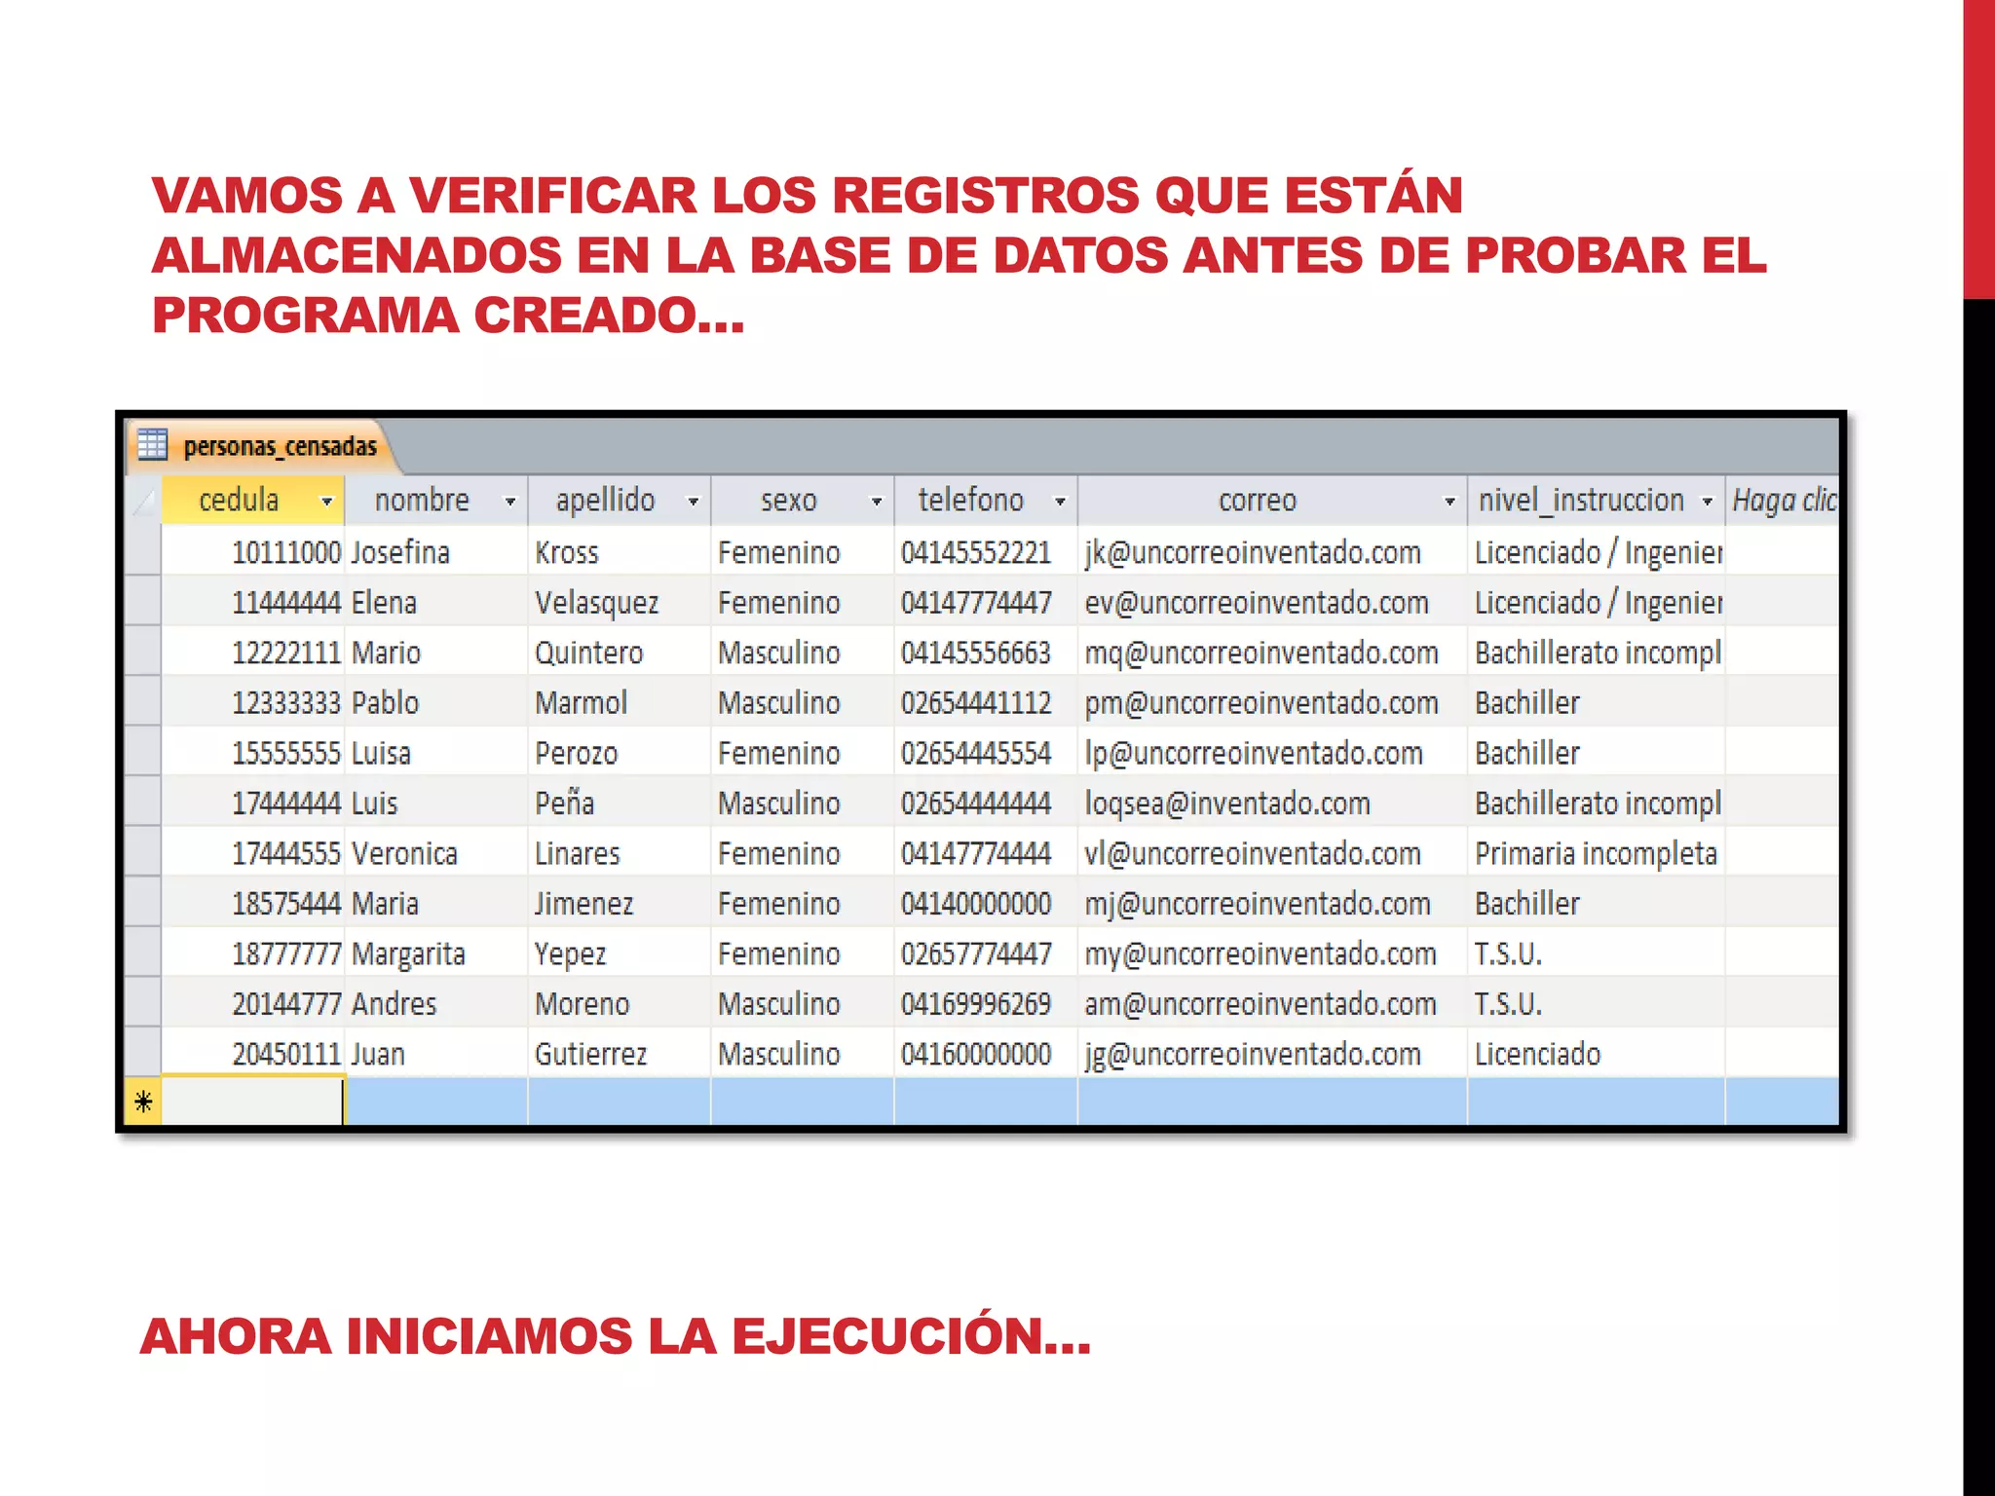Click the Haga clic add-field column header
Image resolution: width=1995 pixels, height=1496 pixels.
click(x=1783, y=501)
